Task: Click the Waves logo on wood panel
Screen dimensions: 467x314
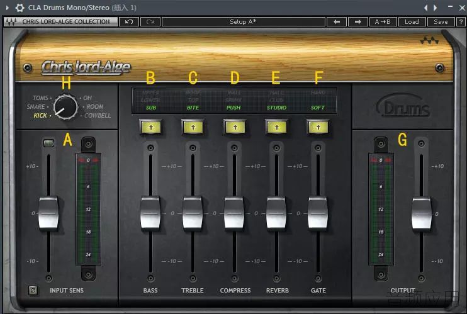Action: coord(429,40)
